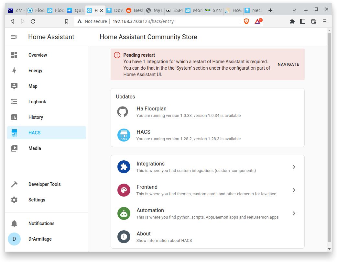Collapse the Home Assistant sidebar menu
337x262 pixels.
tap(14, 37)
